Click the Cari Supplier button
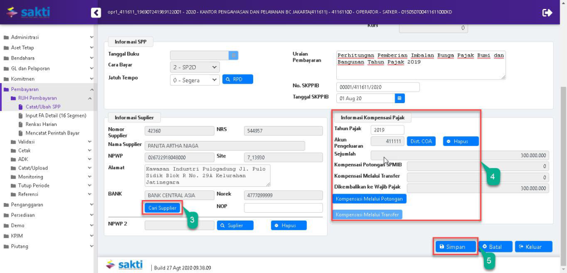 click(161, 208)
